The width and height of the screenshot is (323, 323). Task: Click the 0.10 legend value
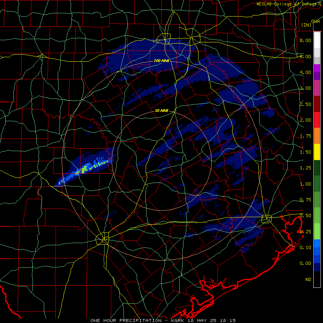(x=305, y=248)
